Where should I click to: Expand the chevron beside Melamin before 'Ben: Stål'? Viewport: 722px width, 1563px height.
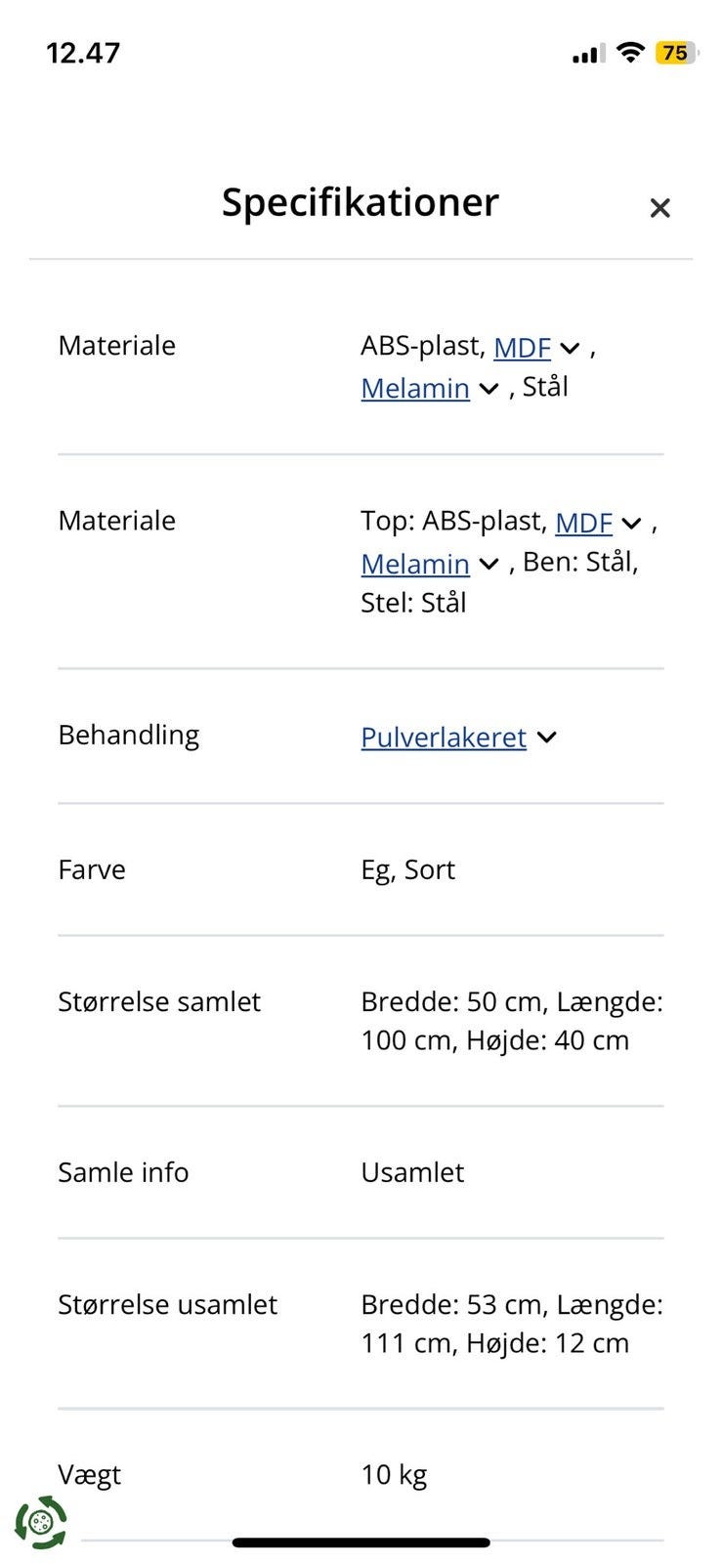coord(489,565)
